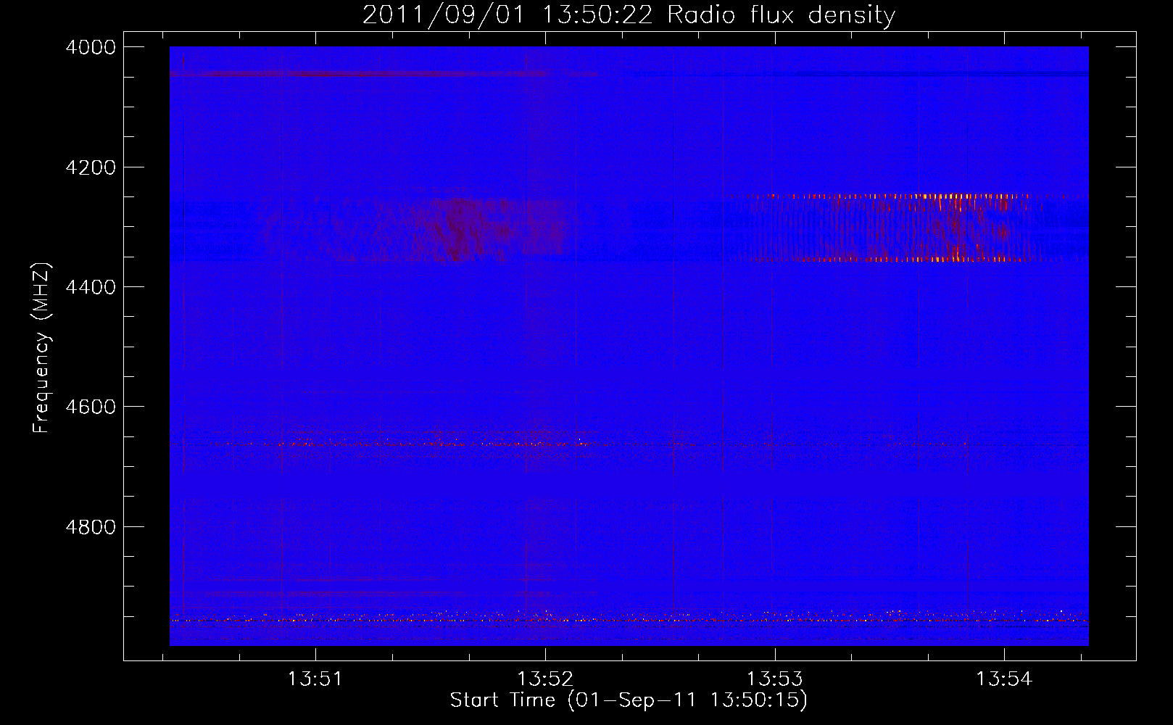The width and height of the screenshot is (1173, 725).
Task: Click the bright yellow burst near 13:53:45
Action: tap(950, 226)
